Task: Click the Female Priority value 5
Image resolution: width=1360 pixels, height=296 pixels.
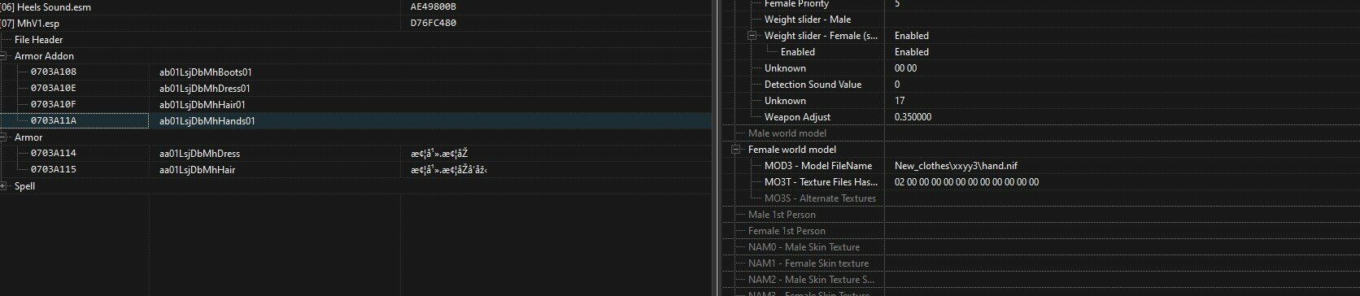Action: pos(897,4)
